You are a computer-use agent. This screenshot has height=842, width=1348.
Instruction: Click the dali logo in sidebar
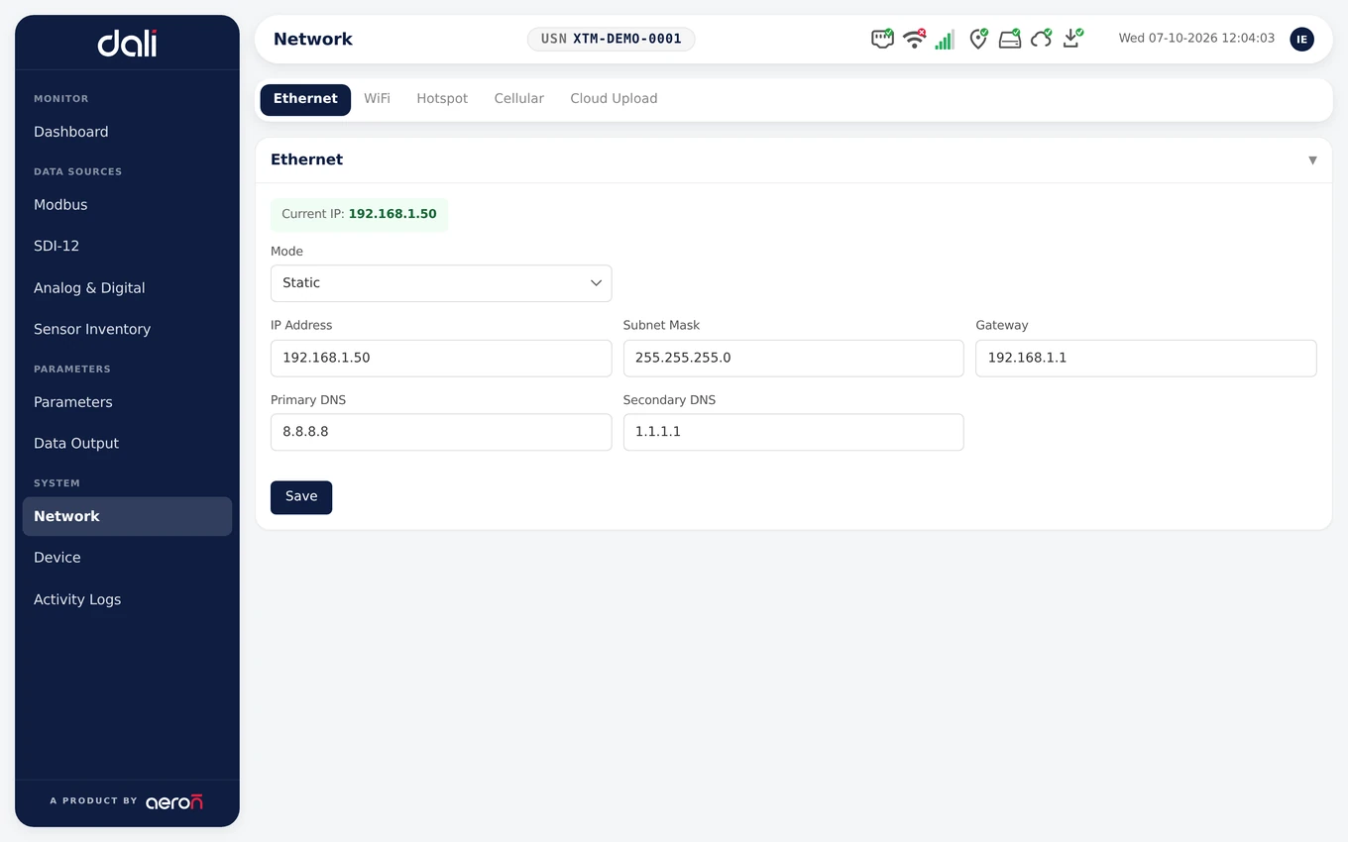(127, 43)
